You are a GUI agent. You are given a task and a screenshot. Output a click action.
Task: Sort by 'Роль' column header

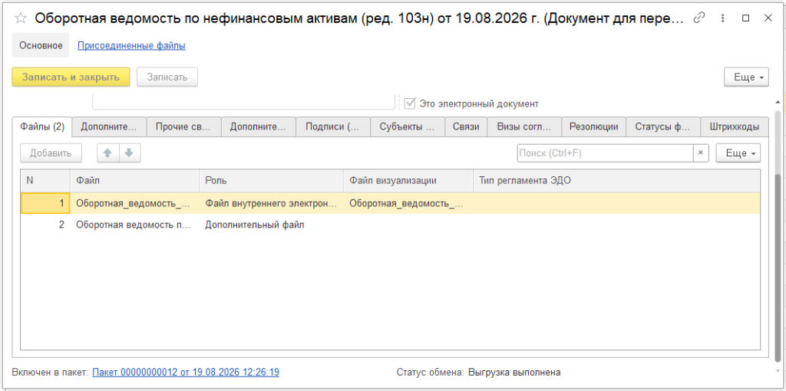271,181
